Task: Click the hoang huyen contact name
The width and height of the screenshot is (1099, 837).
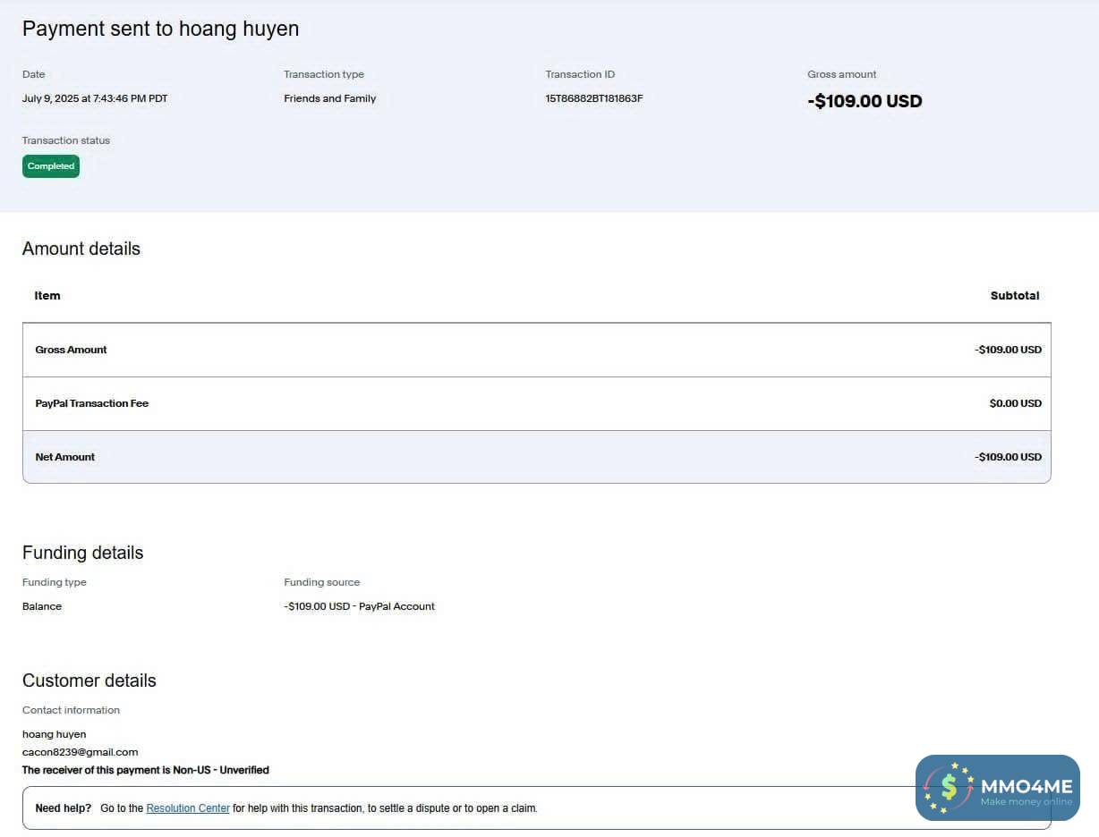Action: pyautogui.click(x=54, y=734)
